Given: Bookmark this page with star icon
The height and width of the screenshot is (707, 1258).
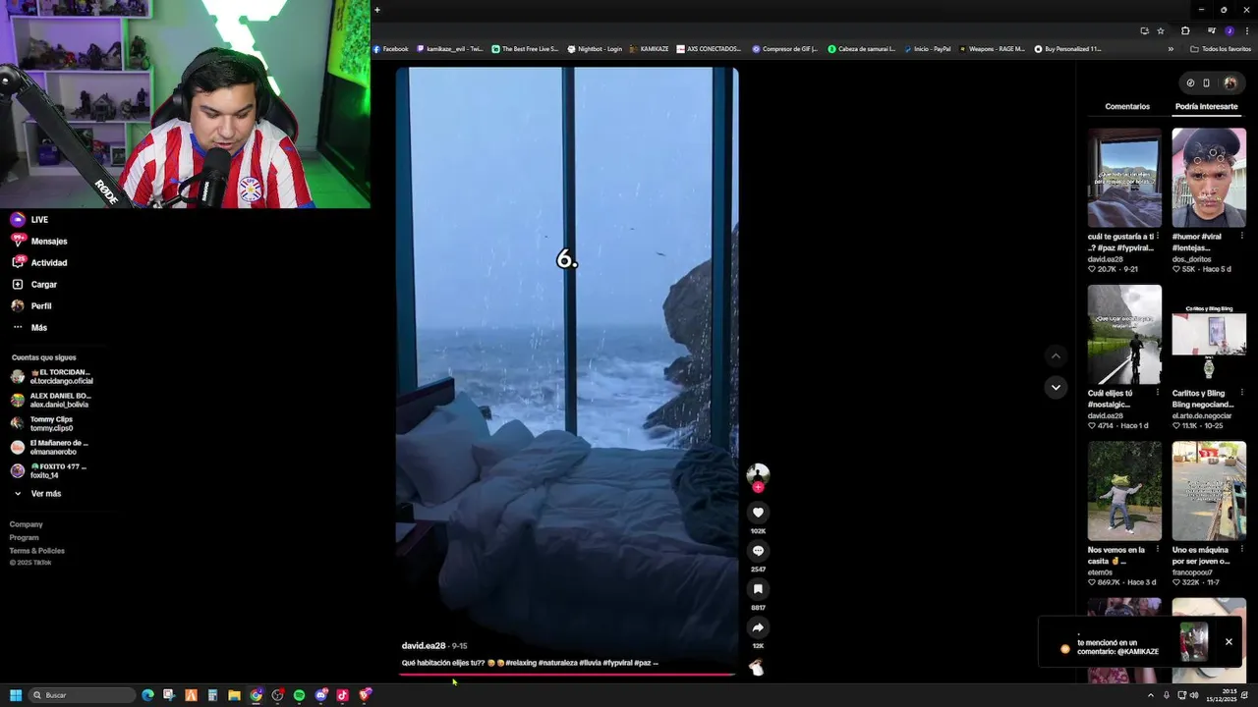Looking at the screenshot, I should click(x=1161, y=30).
